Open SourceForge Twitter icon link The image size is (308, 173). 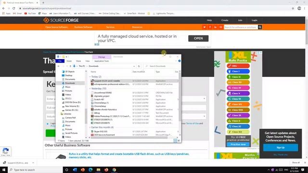click(x=204, y=27)
